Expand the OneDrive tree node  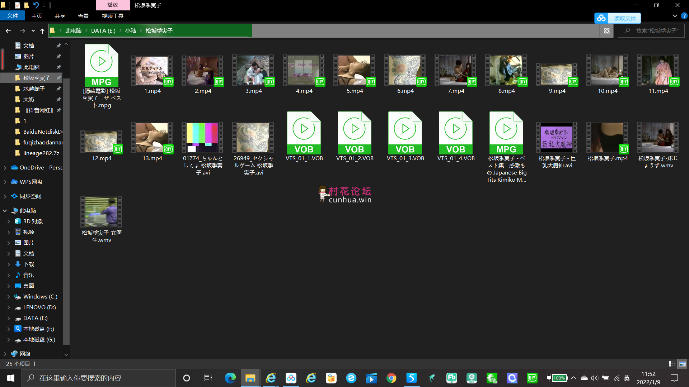click(5, 168)
